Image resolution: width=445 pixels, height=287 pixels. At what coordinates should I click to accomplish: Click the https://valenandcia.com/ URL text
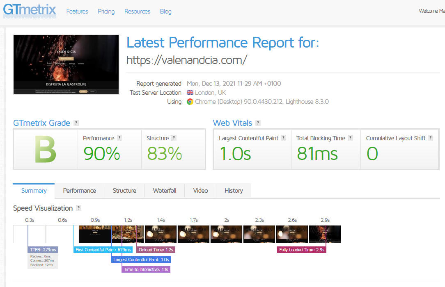[187, 60]
